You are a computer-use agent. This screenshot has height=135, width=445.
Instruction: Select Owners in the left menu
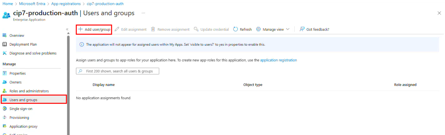[x=16, y=82]
